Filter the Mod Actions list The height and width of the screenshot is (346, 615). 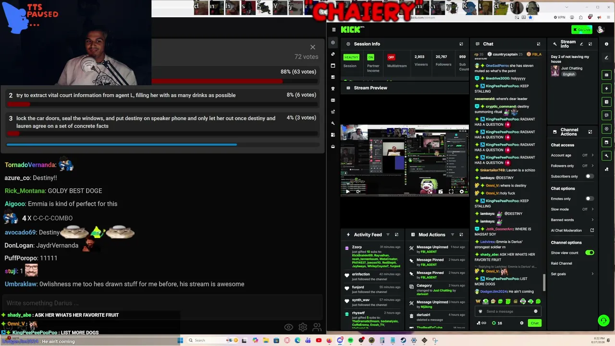pyautogui.click(x=453, y=235)
